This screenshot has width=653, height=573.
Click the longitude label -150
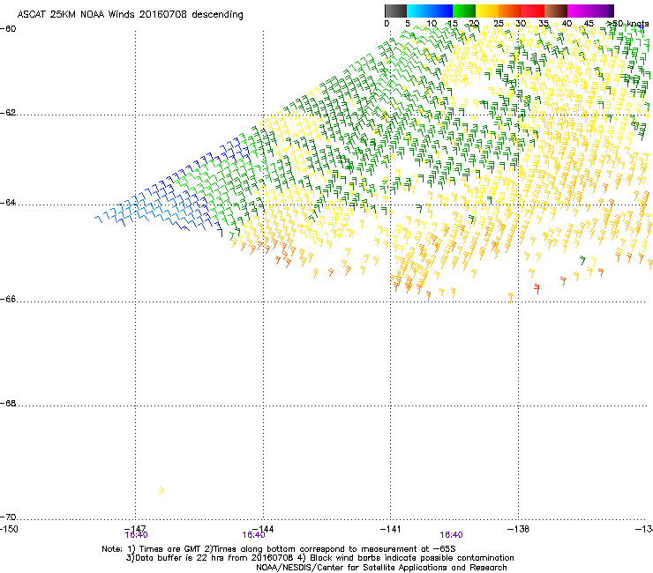pyautogui.click(x=9, y=529)
